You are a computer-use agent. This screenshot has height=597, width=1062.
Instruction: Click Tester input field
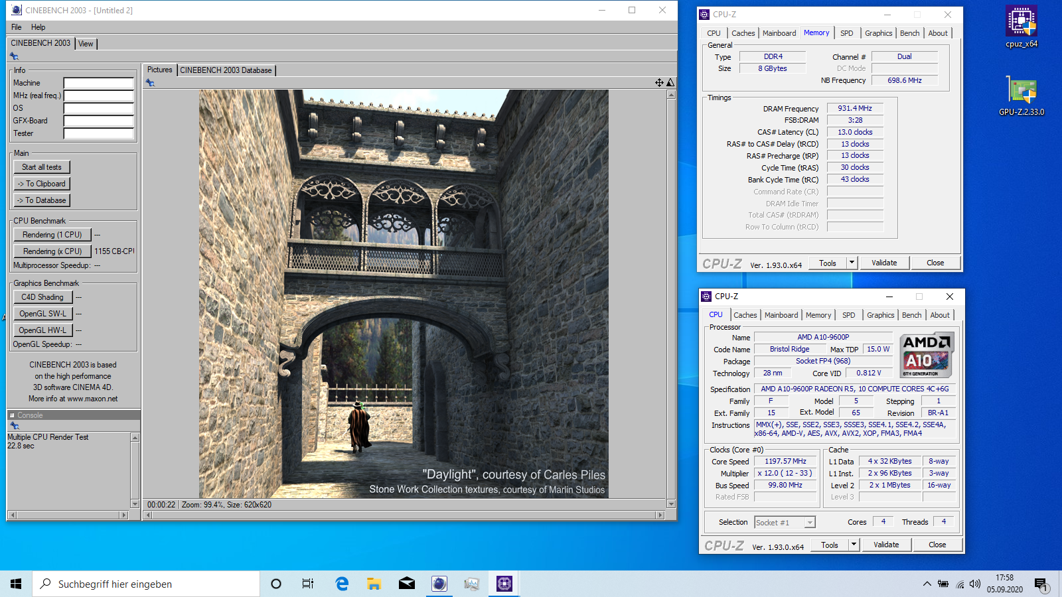[x=99, y=133]
